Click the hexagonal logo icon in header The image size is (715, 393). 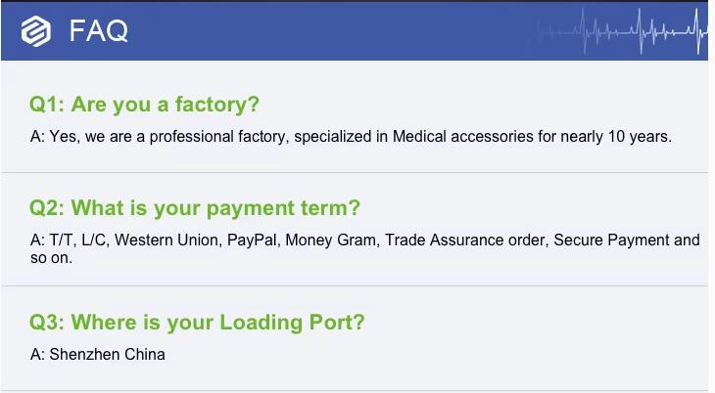(x=35, y=31)
